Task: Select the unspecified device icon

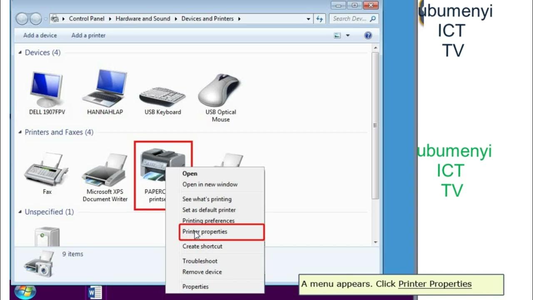Action: pos(47,236)
